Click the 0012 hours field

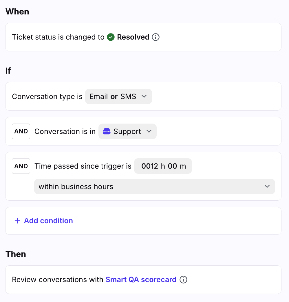150,166
